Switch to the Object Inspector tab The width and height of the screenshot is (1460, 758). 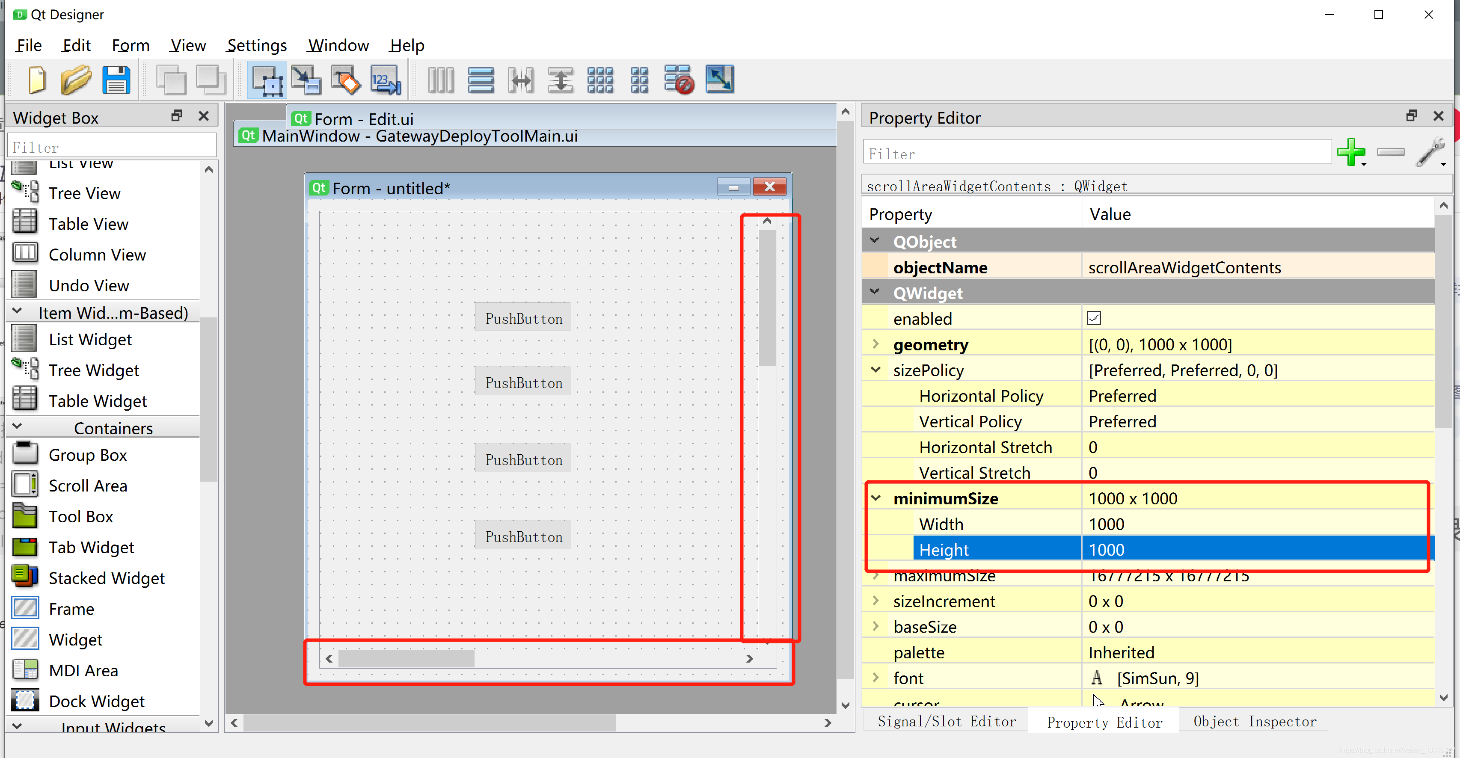click(x=1254, y=722)
